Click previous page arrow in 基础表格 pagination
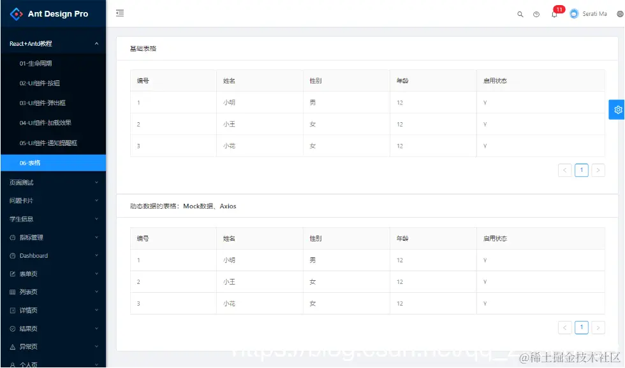This screenshot has height=368, width=625. [x=565, y=170]
